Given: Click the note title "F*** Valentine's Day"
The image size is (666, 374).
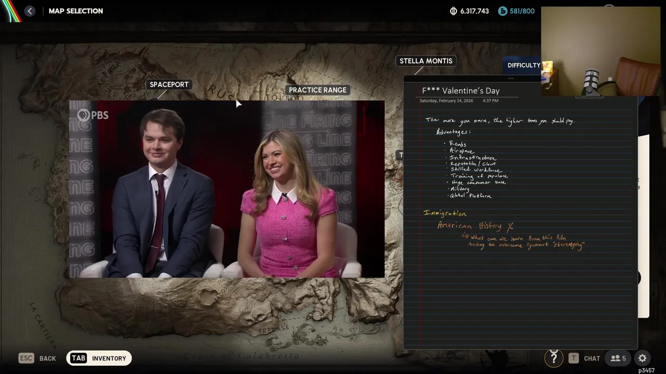Looking at the screenshot, I should pos(460,90).
